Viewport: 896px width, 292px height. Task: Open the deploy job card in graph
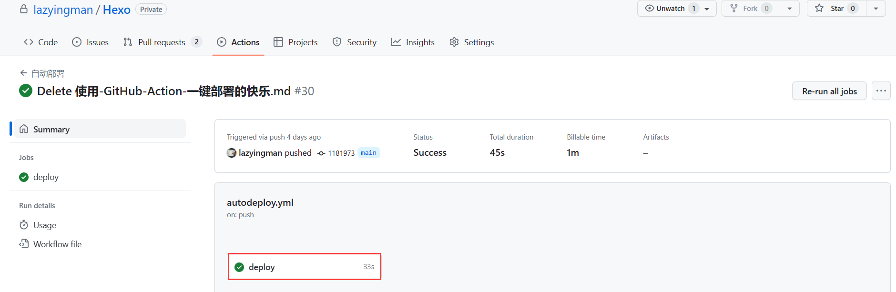coord(304,267)
